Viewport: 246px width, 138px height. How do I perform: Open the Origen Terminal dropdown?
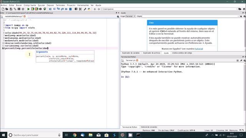[130, 16]
